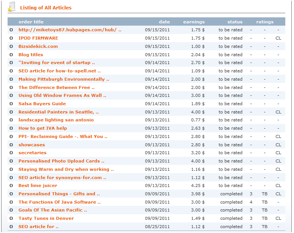Viewport: 294px width, 233px height.
Task: Open the Tasty Tunes in Denver article
Action: tap(46, 218)
